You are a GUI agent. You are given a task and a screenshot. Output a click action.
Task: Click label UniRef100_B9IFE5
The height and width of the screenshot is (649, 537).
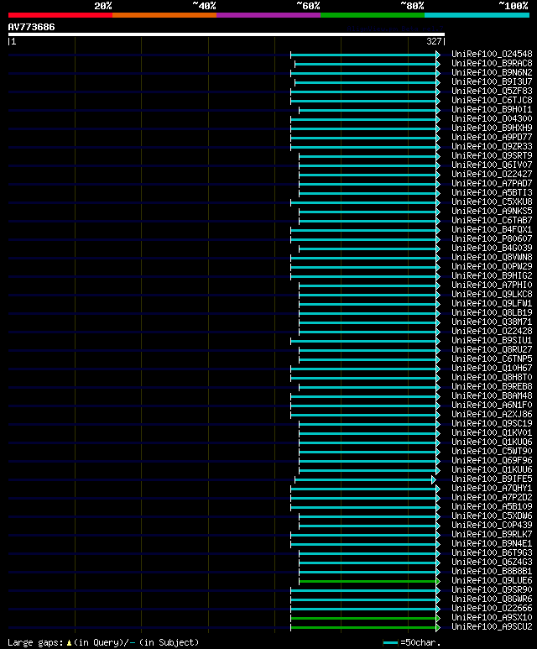[x=492, y=479]
